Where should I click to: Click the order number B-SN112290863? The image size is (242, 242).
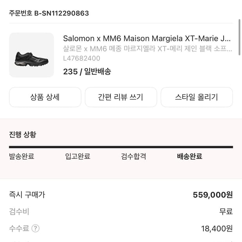[49, 13]
